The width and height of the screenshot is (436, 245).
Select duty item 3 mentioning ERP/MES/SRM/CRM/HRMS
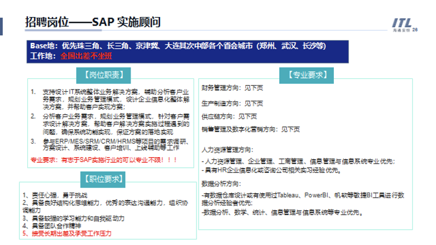[110, 145]
